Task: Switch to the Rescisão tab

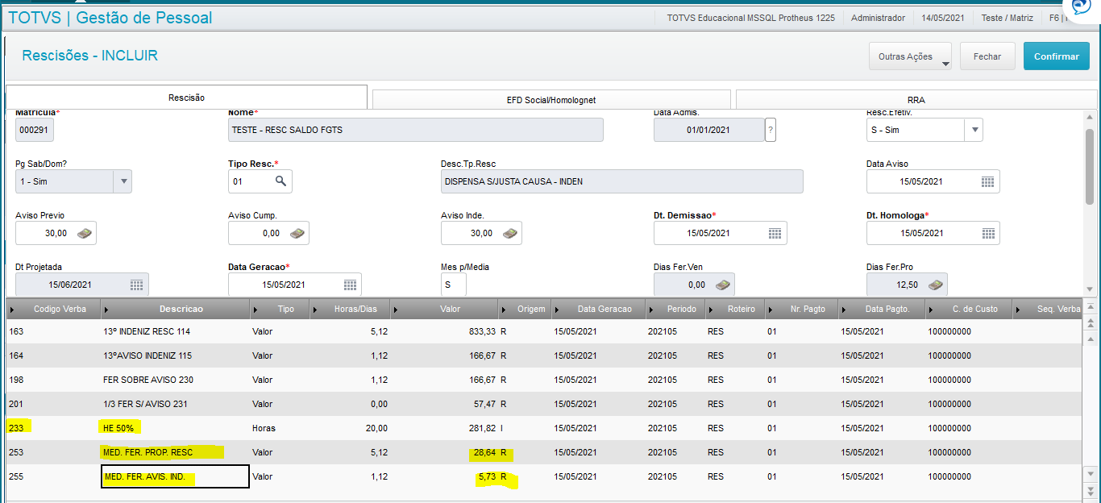Action: (186, 98)
